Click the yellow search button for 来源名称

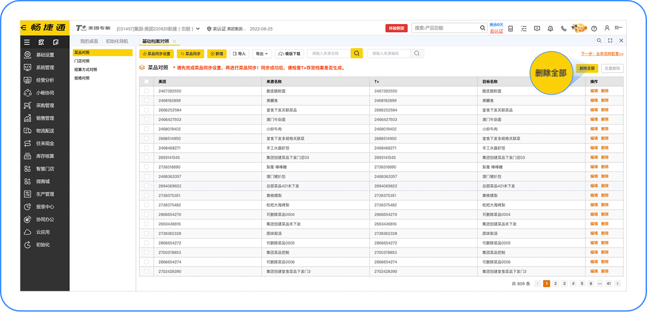pos(356,53)
